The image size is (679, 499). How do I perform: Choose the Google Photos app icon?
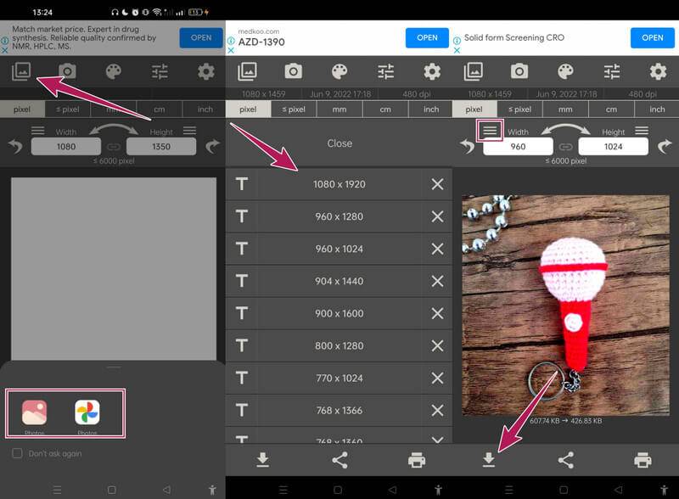tap(87, 412)
